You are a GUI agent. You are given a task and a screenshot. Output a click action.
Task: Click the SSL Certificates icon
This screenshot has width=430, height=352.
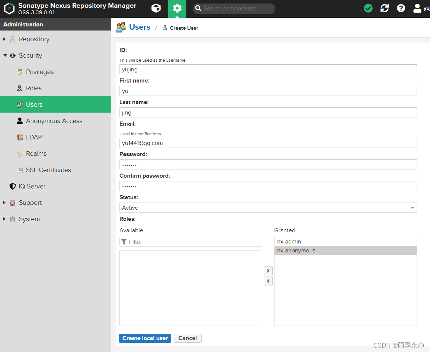tap(20, 170)
